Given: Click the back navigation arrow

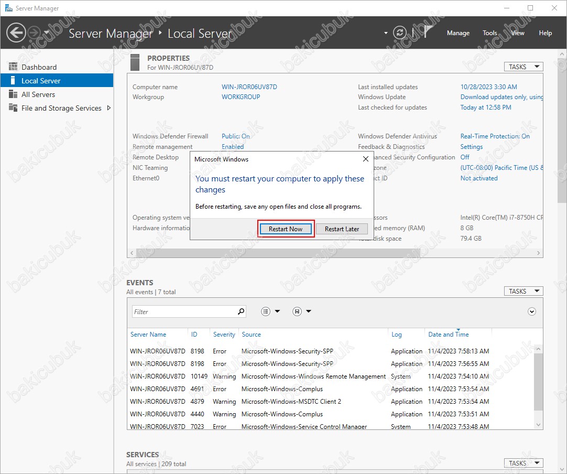Looking at the screenshot, I should [16, 33].
